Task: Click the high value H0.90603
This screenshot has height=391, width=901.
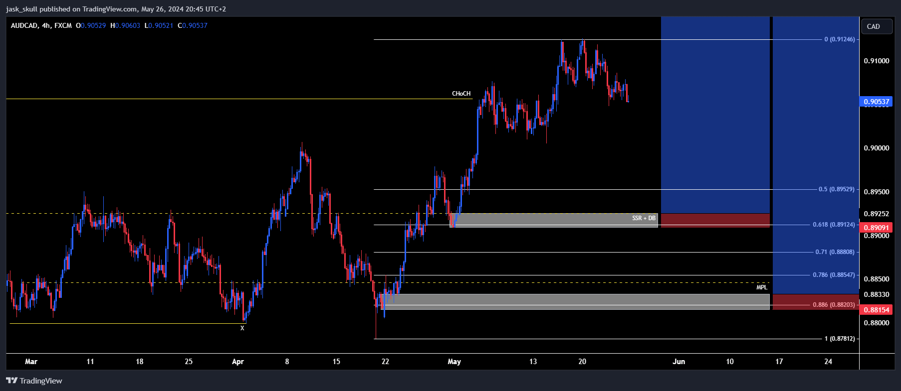Action: (125, 25)
